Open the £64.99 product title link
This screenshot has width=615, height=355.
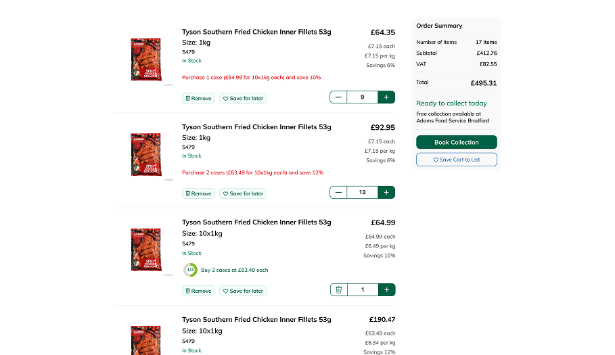(x=256, y=222)
